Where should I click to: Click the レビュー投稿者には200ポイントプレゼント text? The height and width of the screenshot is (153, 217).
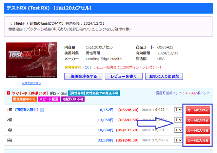point(127,67)
